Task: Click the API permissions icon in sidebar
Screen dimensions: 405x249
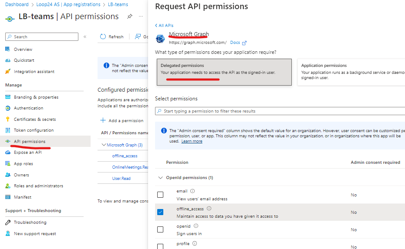Action: coord(8,141)
